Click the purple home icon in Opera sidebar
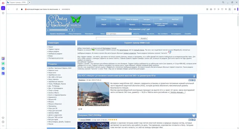 point(3,8)
